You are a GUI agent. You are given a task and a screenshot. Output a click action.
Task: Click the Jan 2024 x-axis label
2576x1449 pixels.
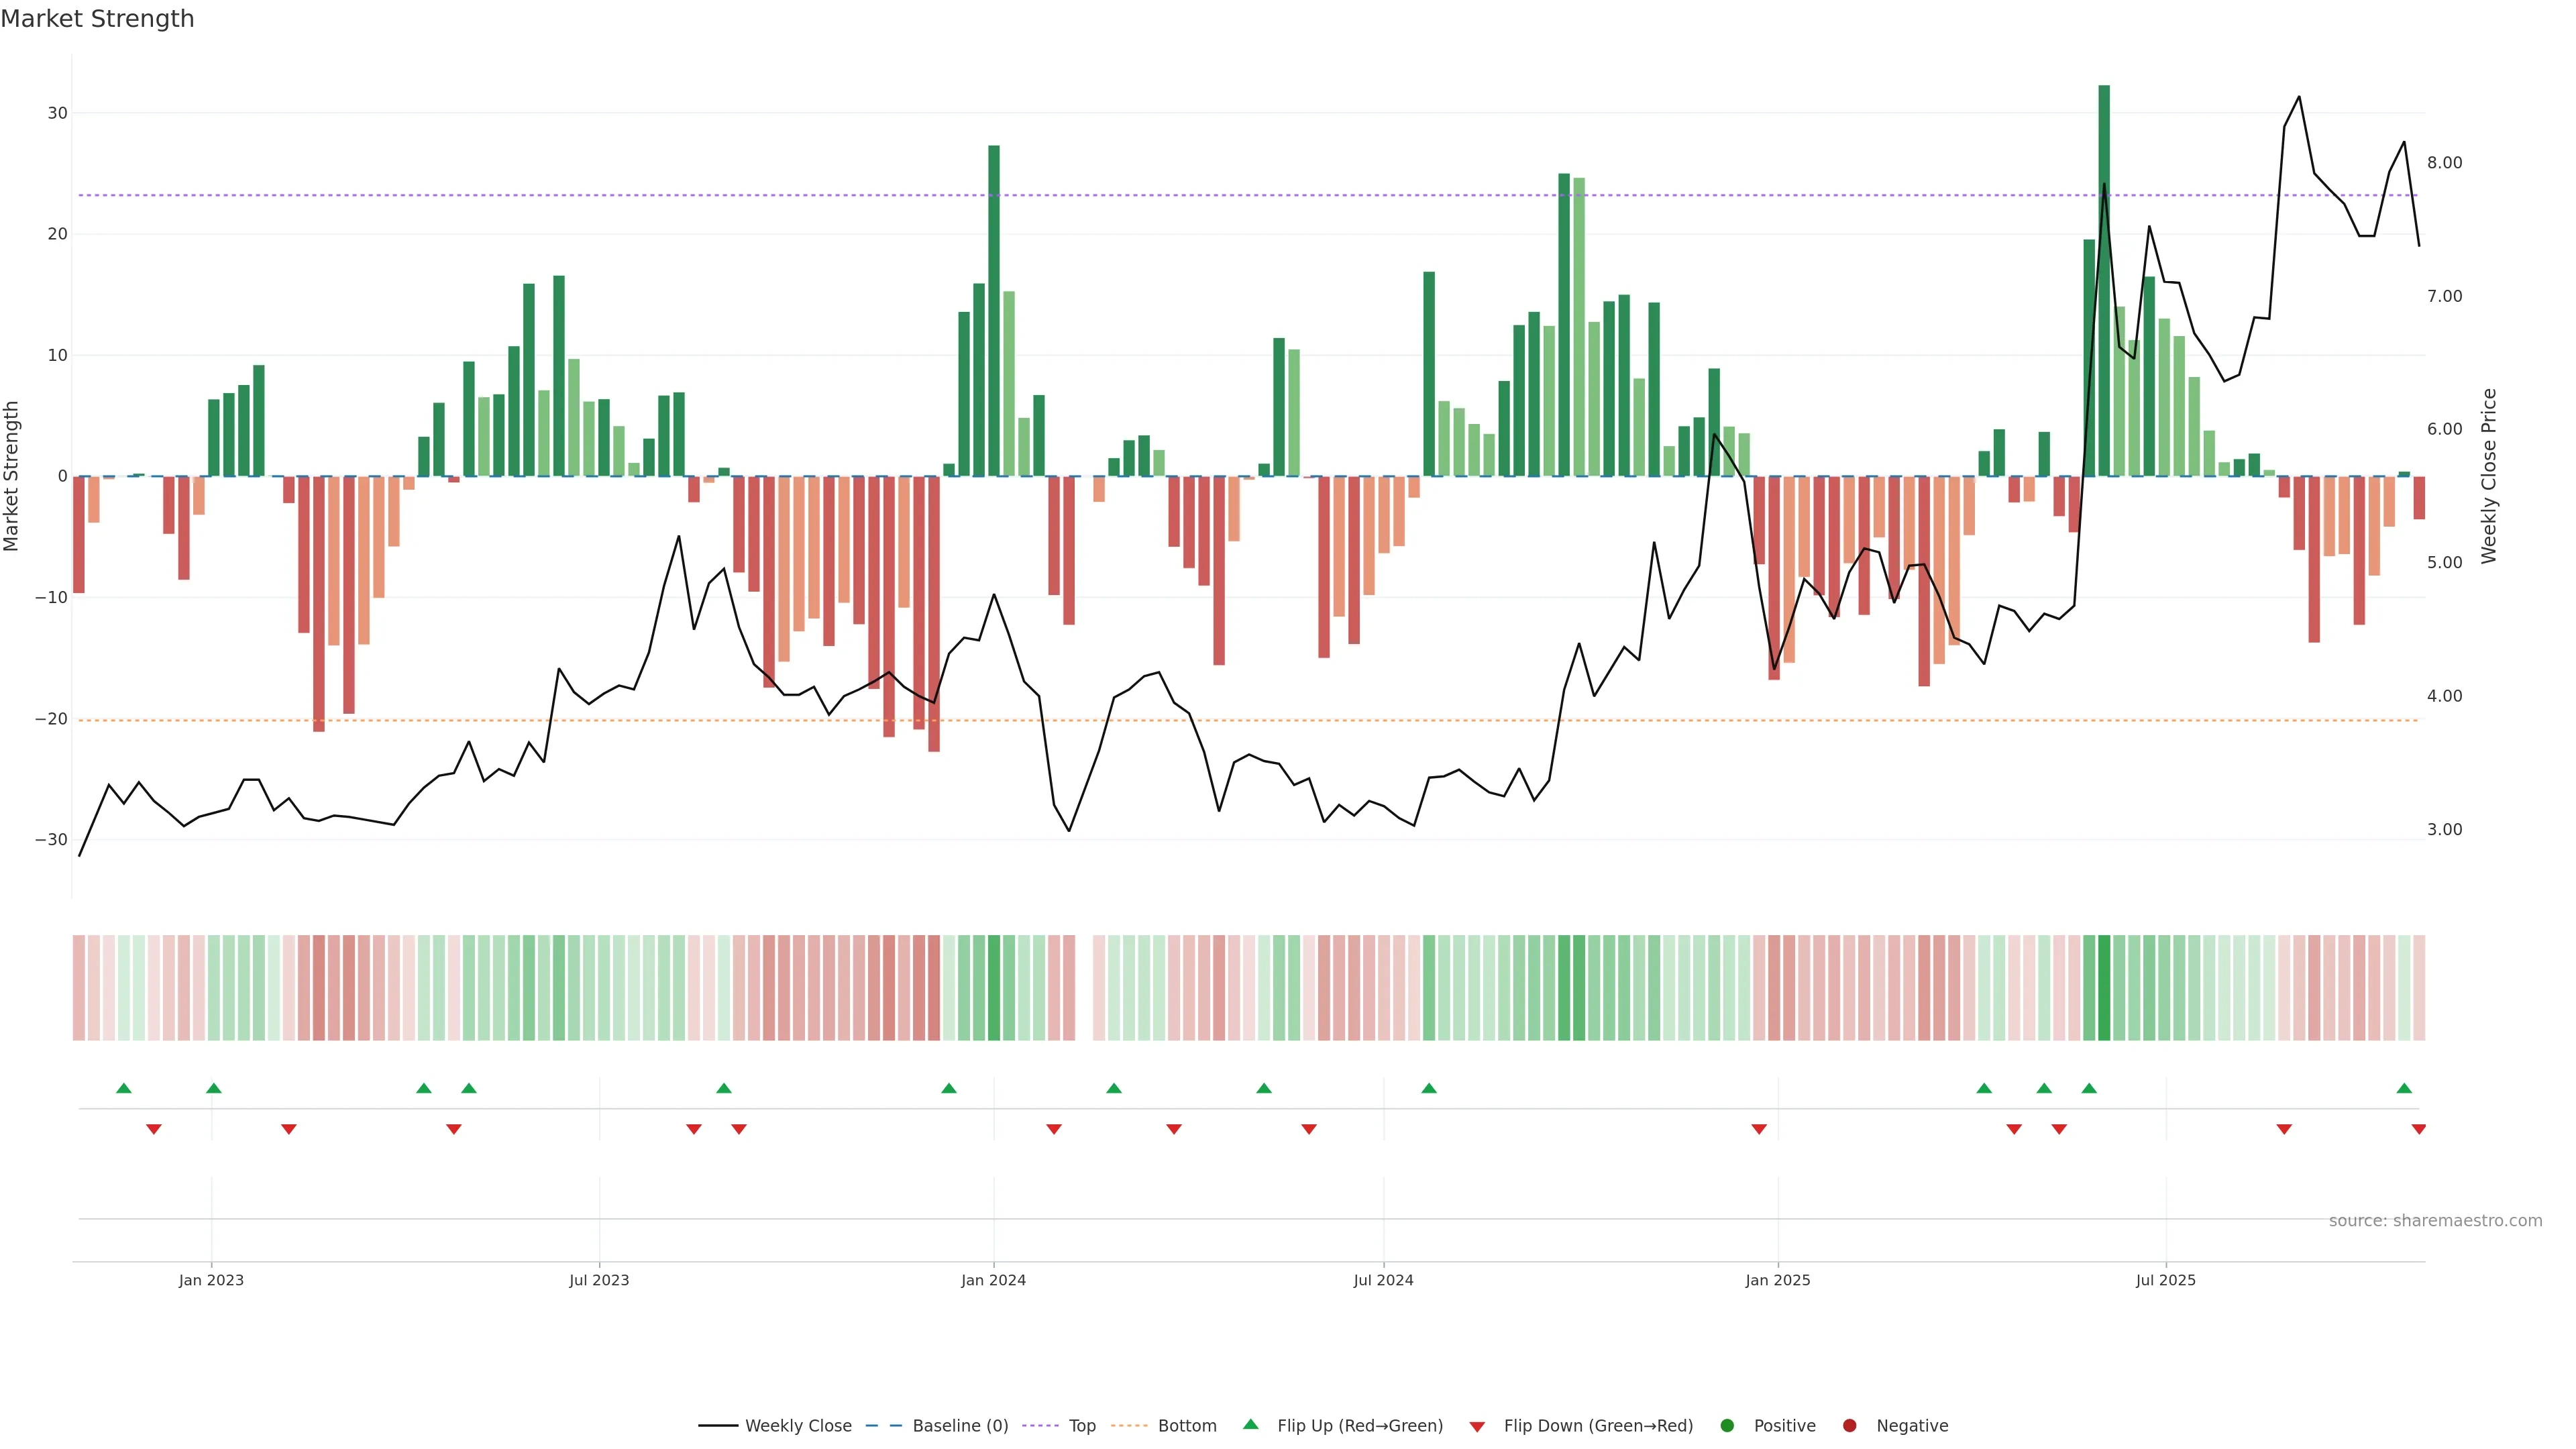point(993,1280)
